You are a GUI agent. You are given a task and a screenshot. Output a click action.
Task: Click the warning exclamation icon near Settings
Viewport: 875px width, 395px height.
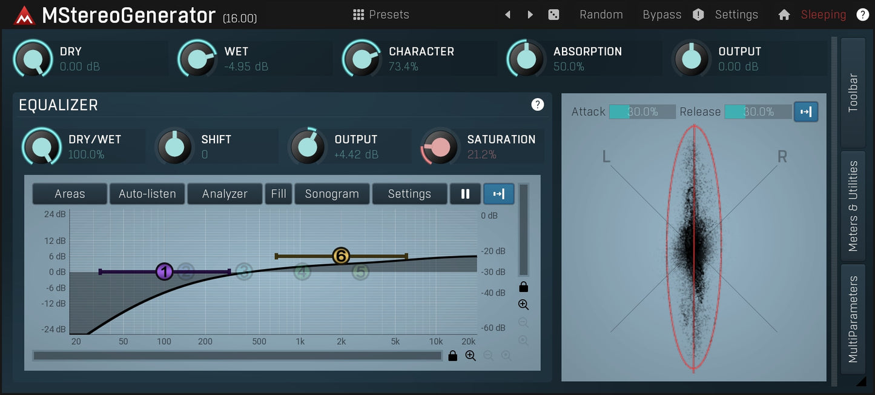pos(698,14)
